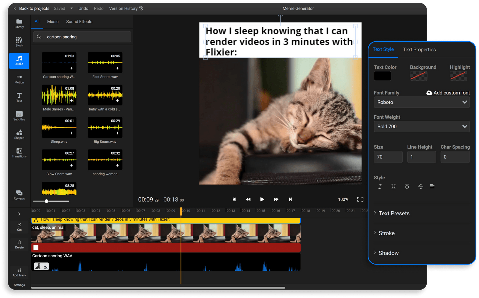Open the Transitions panel

(x=19, y=153)
